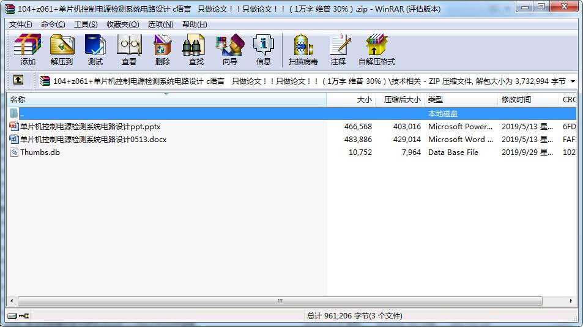Click status bar total 961,206 bytes text

(x=354, y=316)
